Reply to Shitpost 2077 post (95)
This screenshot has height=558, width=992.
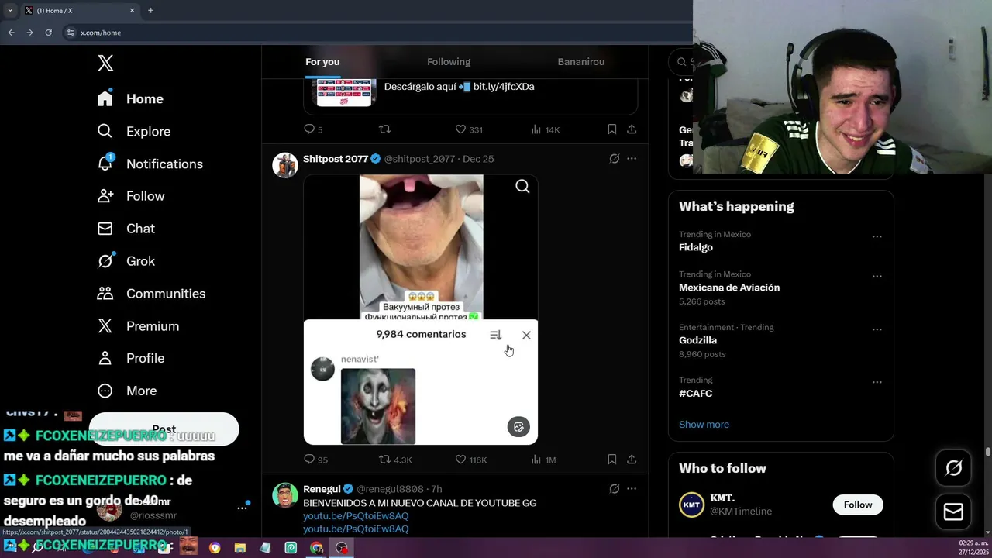click(315, 460)
